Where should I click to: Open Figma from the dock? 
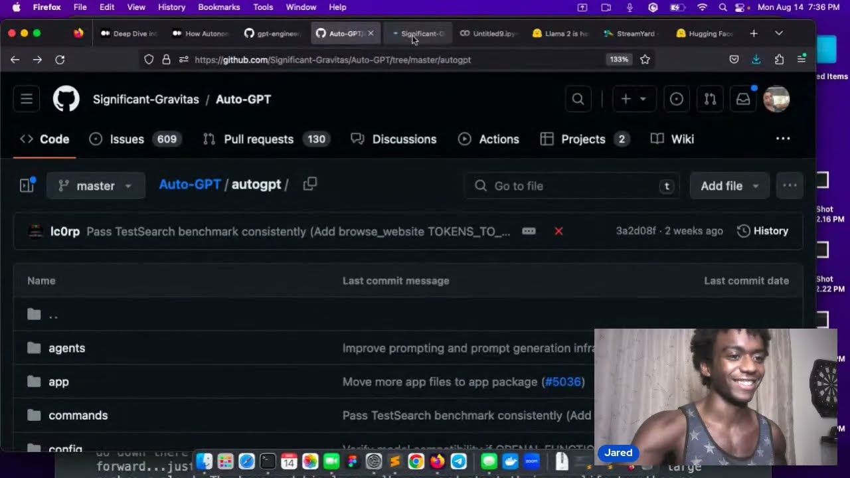coord(352,461)
